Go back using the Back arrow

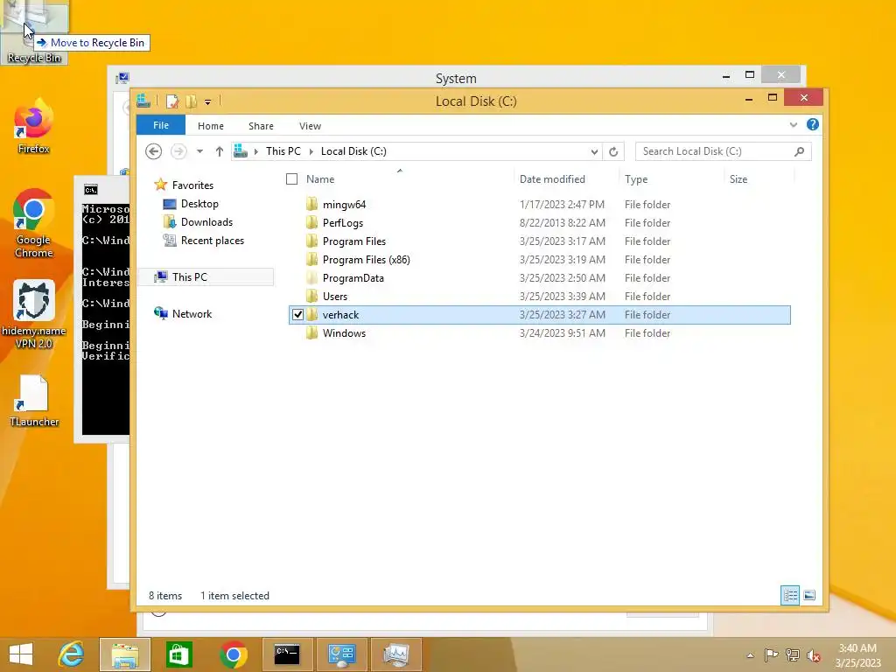[x=153, y=151]
